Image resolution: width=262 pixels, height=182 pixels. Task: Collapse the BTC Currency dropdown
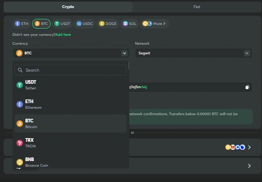point(71,53)
